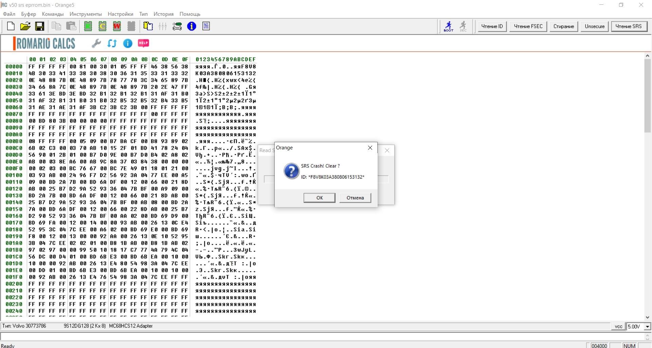Open the grey wrench settings in Romario Calcs

96,43
